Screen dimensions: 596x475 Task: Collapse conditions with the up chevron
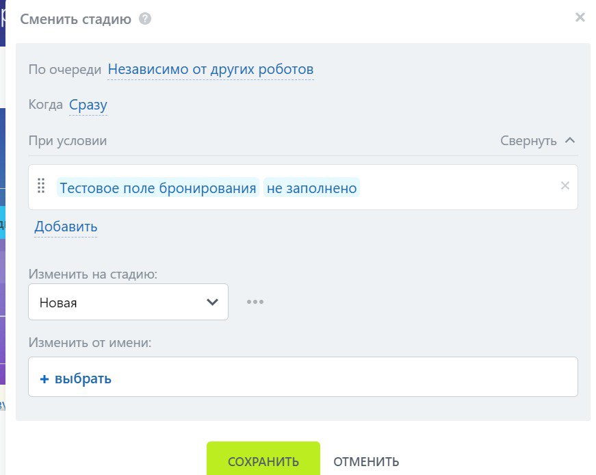570,141
